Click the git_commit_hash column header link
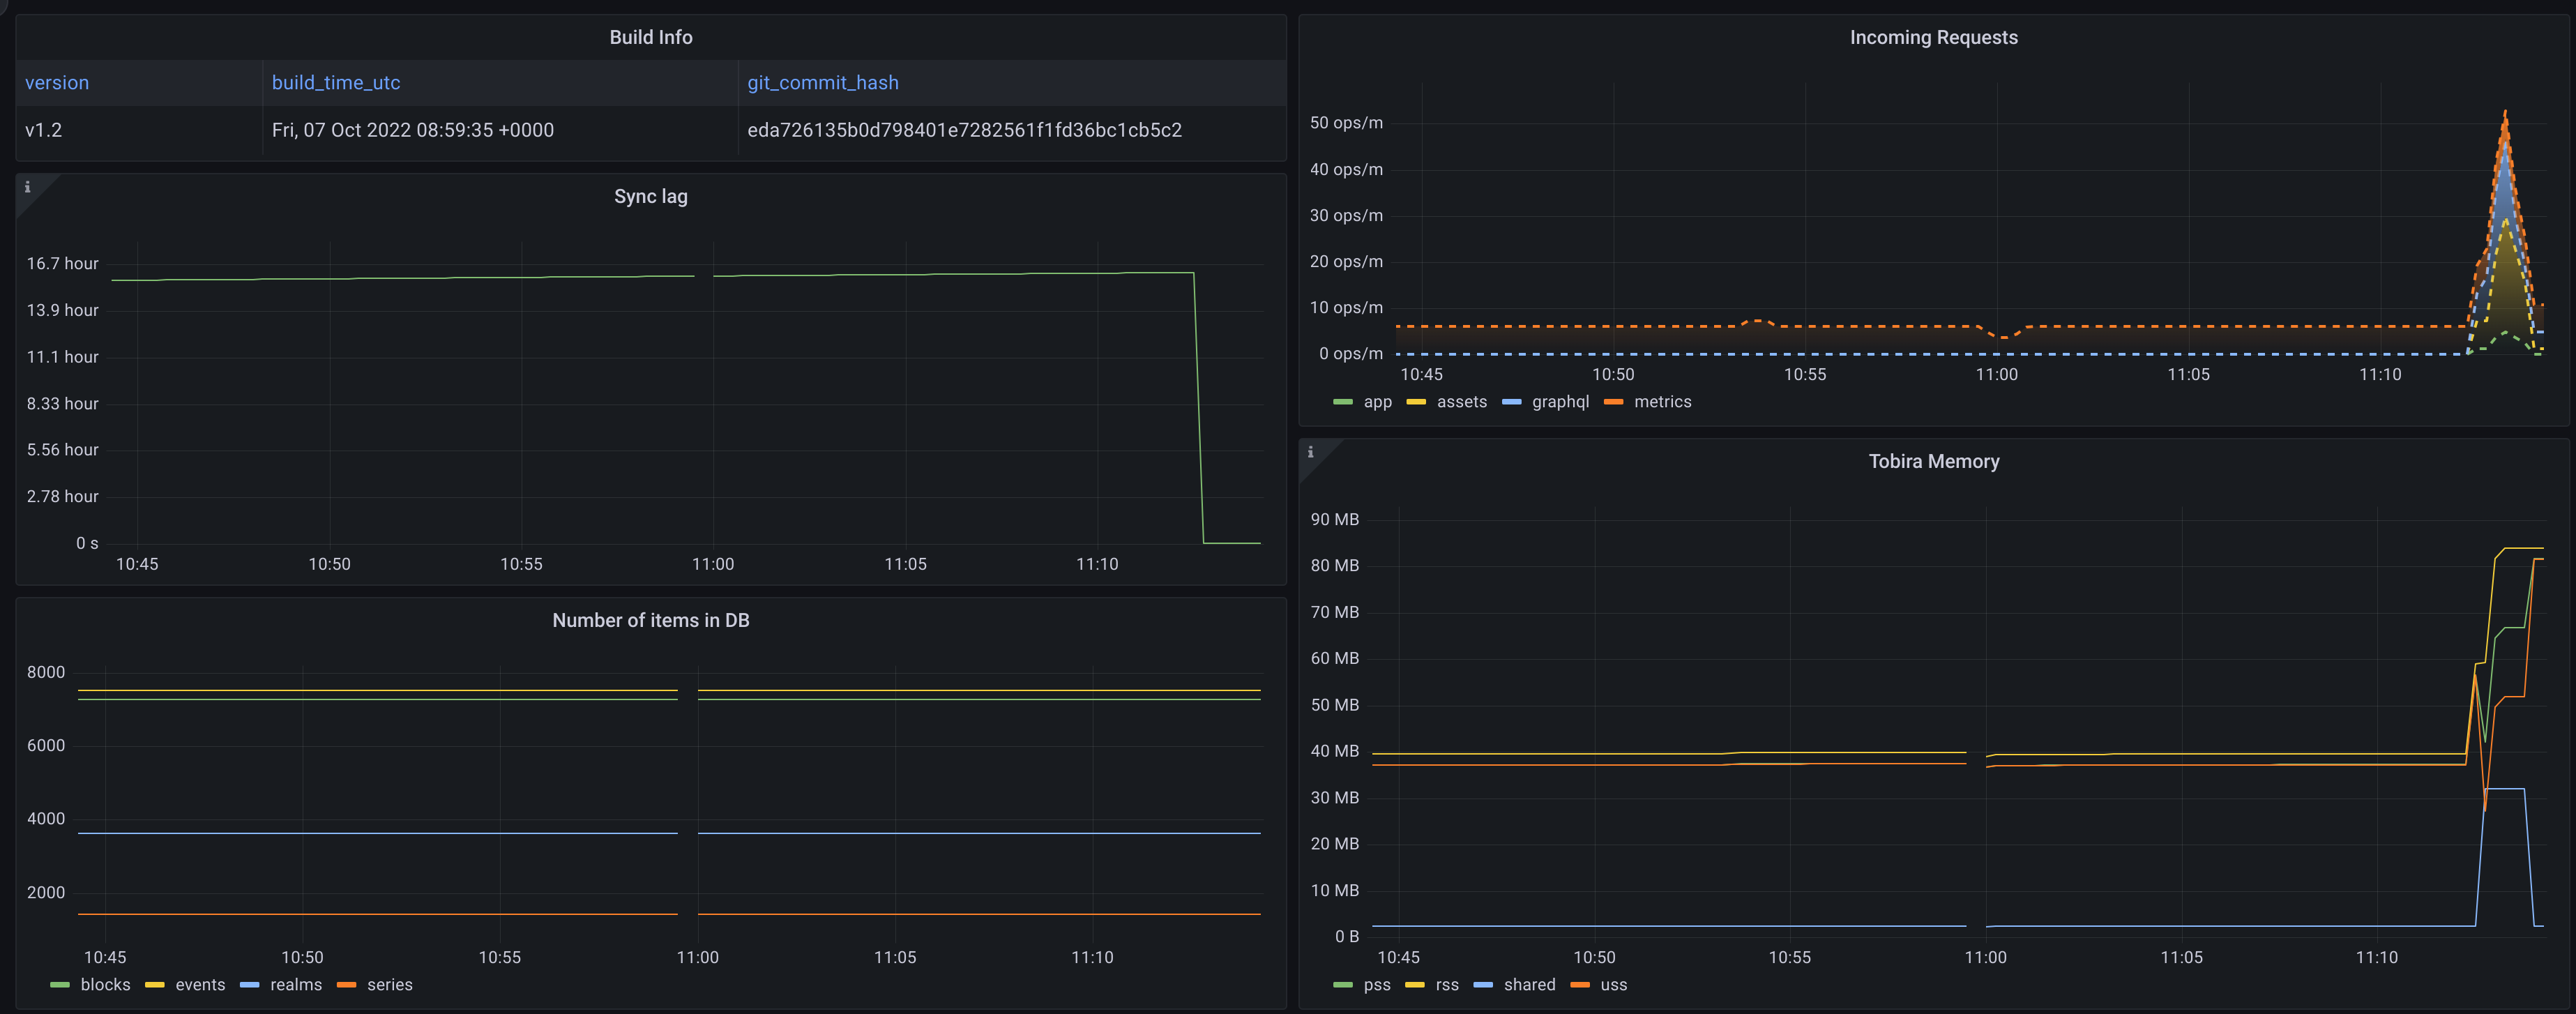This screenshot has width=2576, height=1014. pos(822,82)
